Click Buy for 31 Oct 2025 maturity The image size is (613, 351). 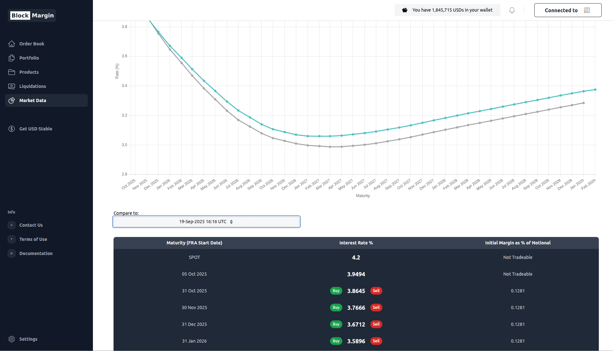[336, 291]
